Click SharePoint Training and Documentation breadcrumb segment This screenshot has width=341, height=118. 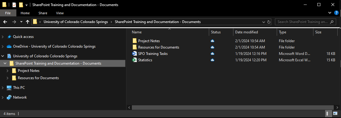tap(158, 22)
